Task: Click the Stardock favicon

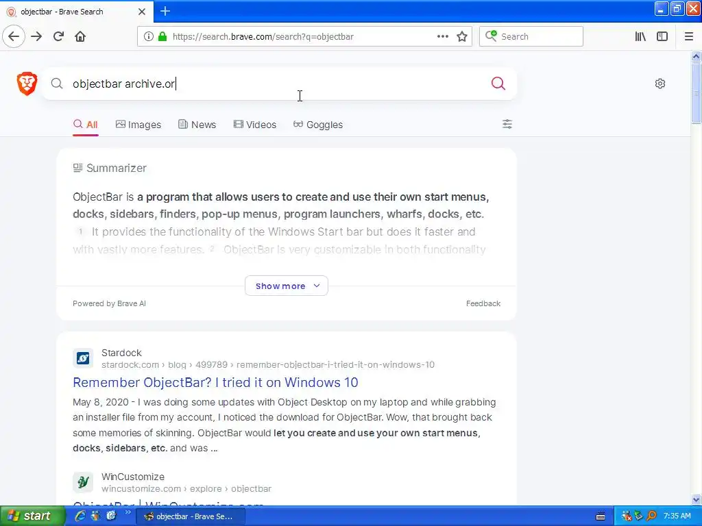Action: tap(83, 358)
